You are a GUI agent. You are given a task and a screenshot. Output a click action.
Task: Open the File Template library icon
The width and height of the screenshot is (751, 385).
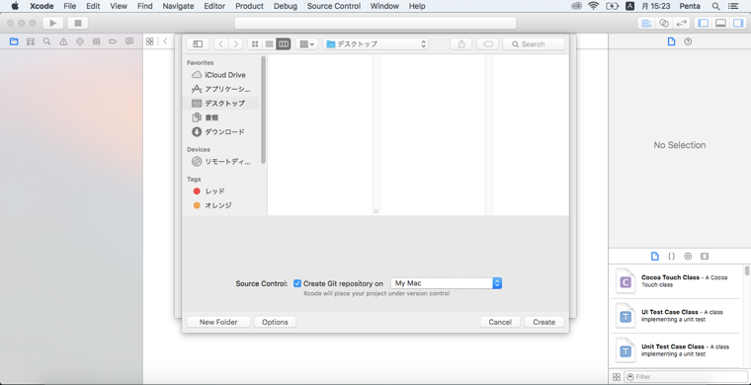tap(655, 257)
